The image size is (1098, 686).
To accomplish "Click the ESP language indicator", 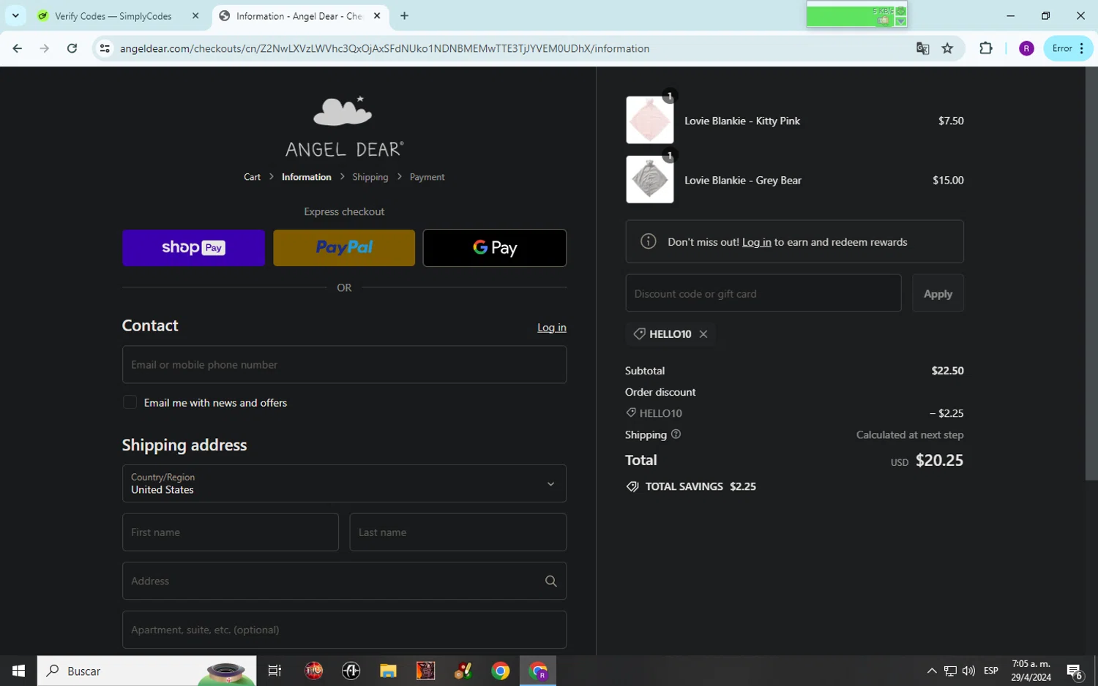I will click(991, 671).
